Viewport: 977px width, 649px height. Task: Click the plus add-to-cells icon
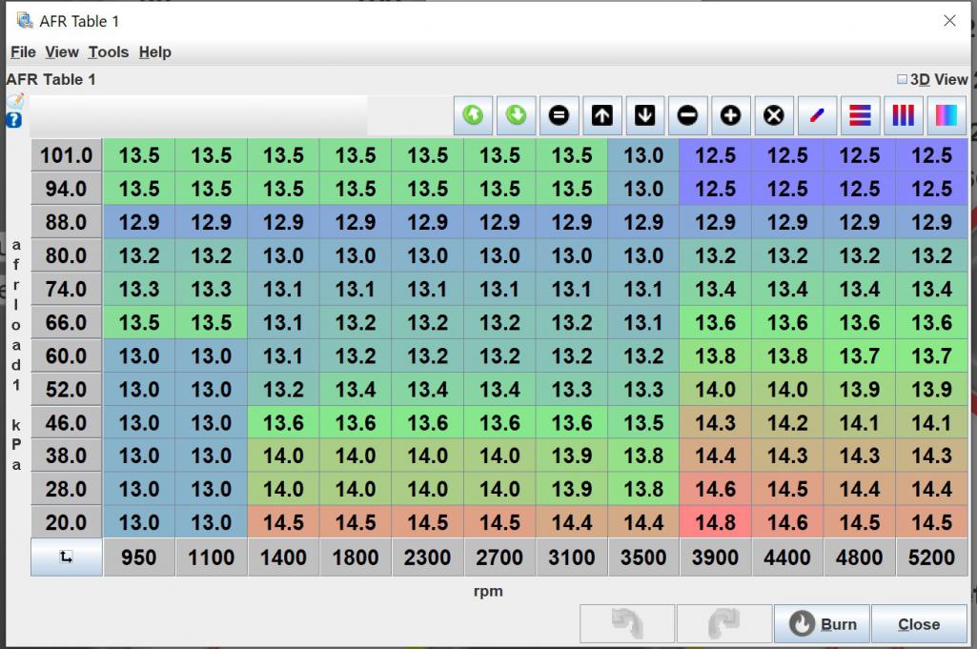pyautogui.click(x=731, y=115)
